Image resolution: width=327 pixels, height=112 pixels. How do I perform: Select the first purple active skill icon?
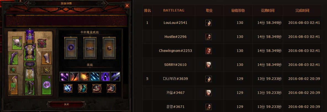(x=64, y=77)
